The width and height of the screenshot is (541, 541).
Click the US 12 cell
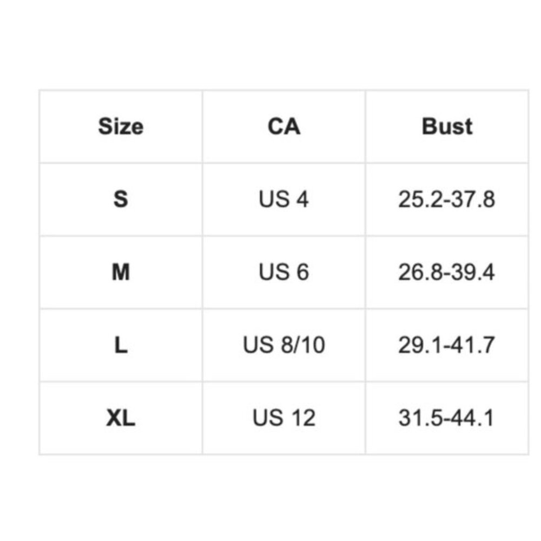click(283, 418)
